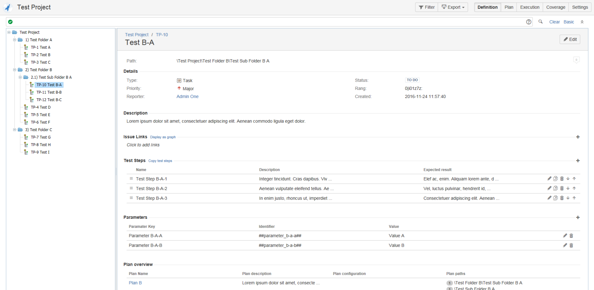This screenshot has width=594, height=290.
Task: Open query syntax help icon
Action: point(529,22)
